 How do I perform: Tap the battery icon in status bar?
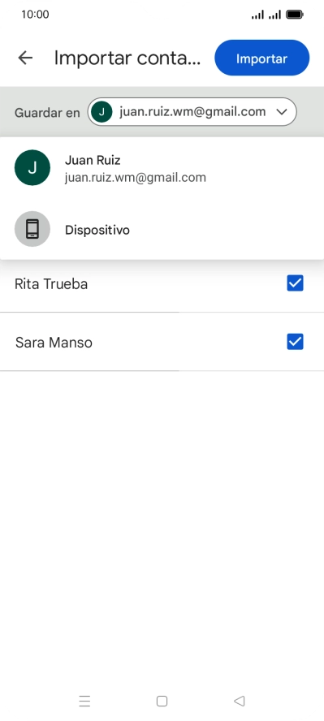295,15
